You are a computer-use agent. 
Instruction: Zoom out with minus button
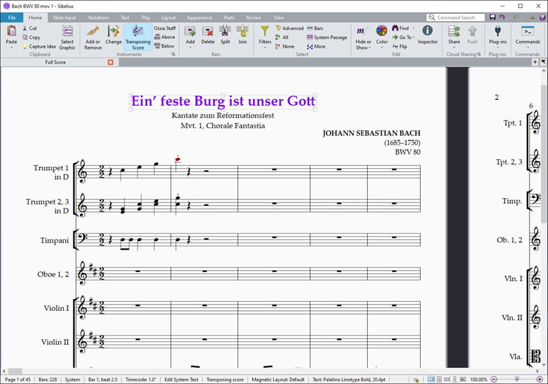point(494,379)
